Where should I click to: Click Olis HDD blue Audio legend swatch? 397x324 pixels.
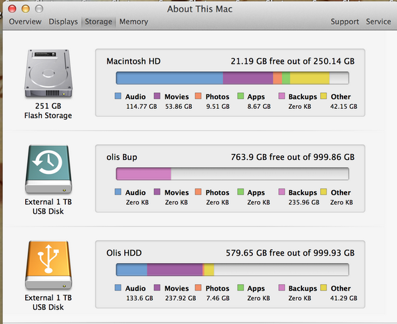tap(118, 287)
